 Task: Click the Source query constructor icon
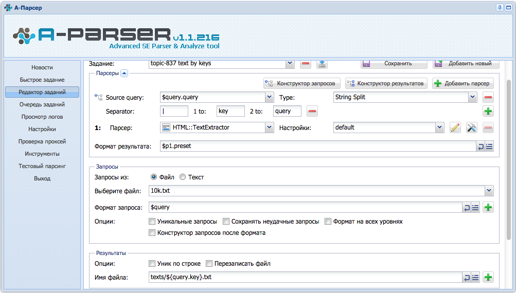click(x=98, y=97)
